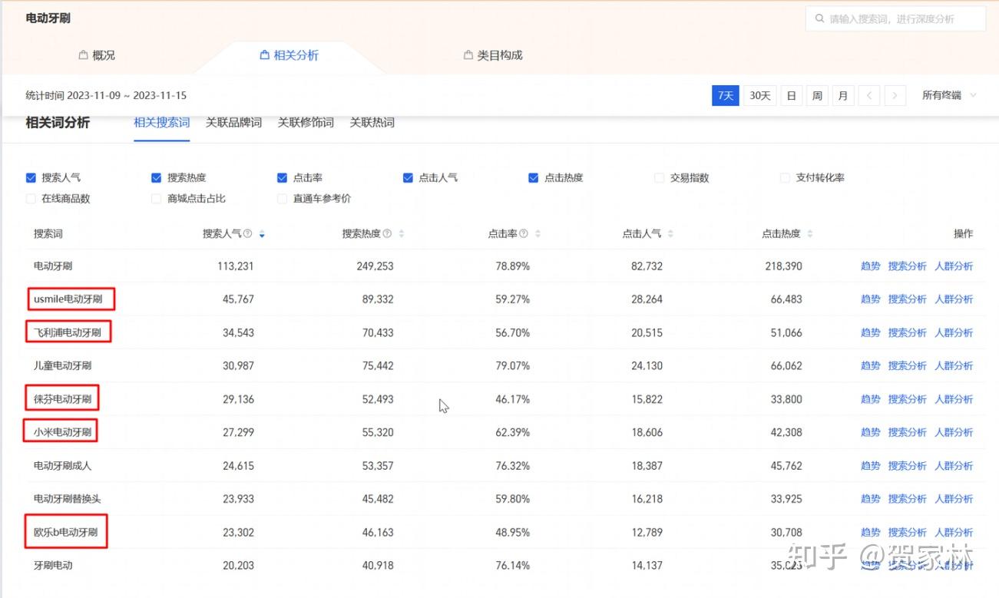The width and height of the screenshot is (999, 598).
Task: Select 周 granularity button
Action: (x=817, y=96)
